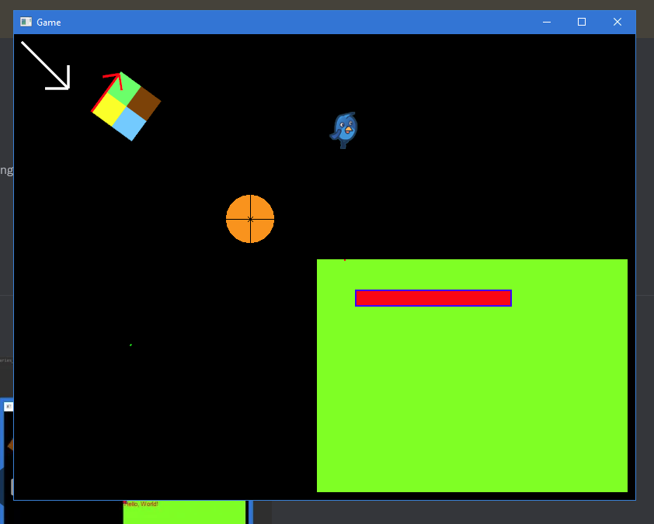The image size is (654, 524).
Task: Click the Game window title bar icon
Action: [26, 22]
